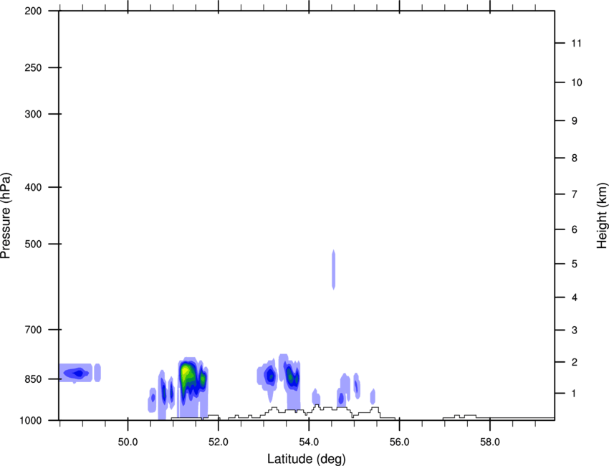Click the 3 km height label

click(574, 330)
